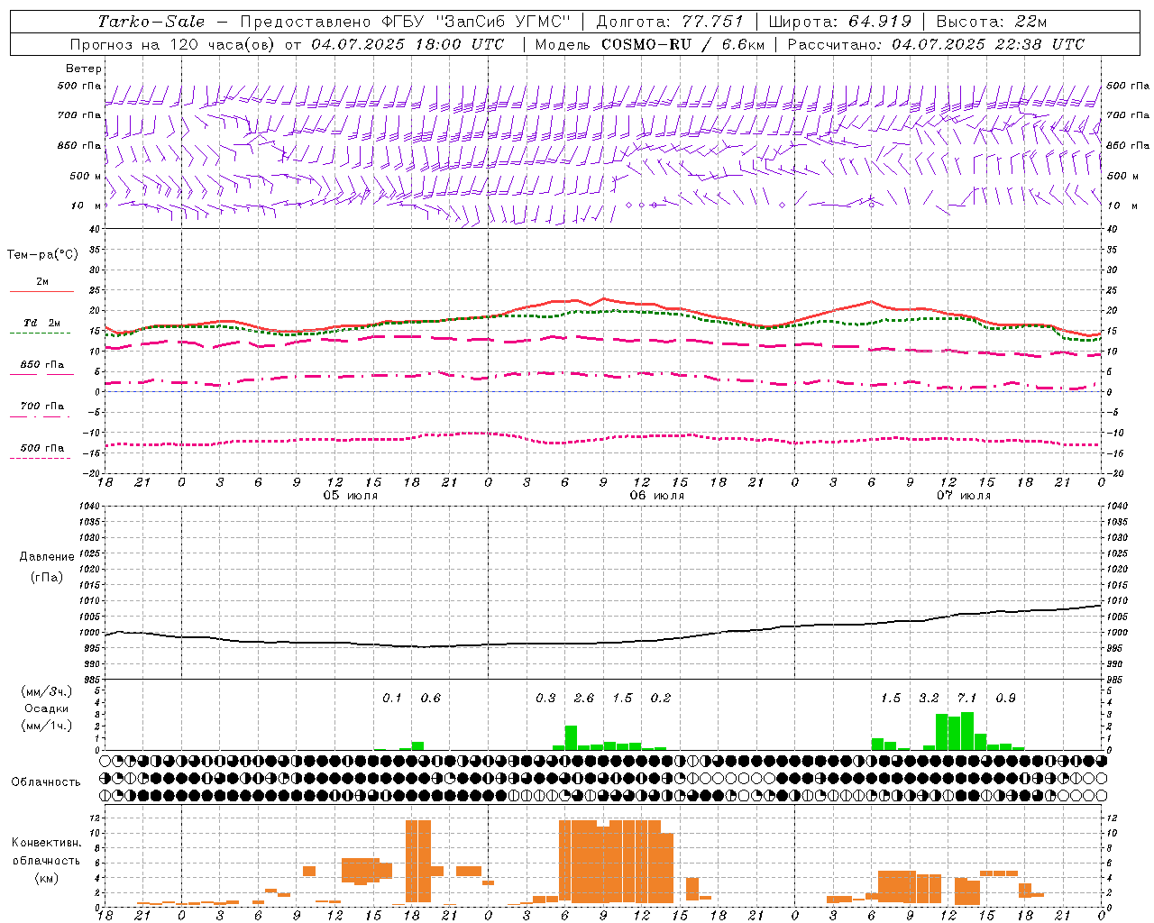Viewport: 1154px width, 923px height.
Task: Click the 3.2 precipitation total value
Action: [x=929, y=698]
